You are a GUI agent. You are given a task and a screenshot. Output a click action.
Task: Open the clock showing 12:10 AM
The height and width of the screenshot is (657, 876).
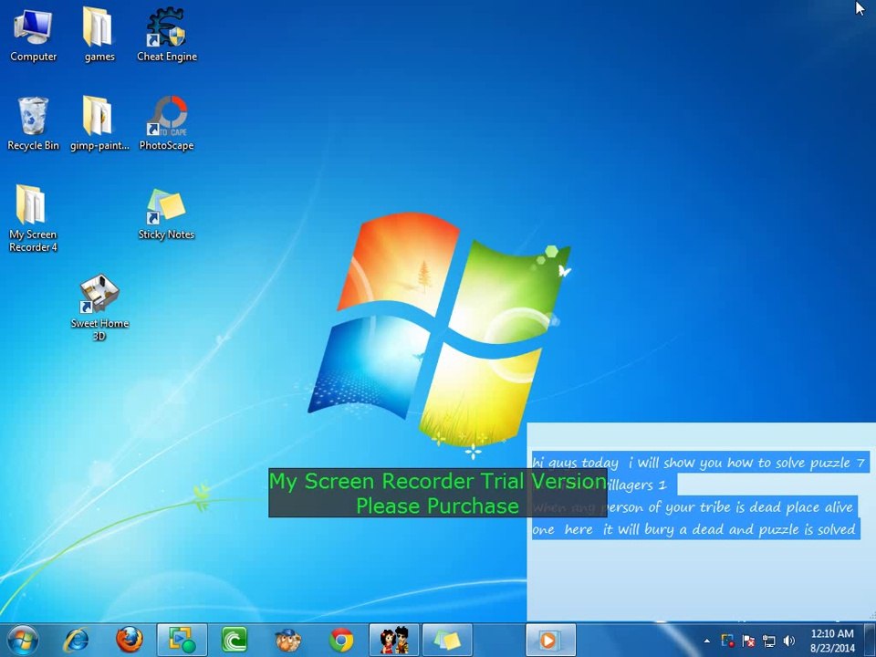(x=832, y=641)
